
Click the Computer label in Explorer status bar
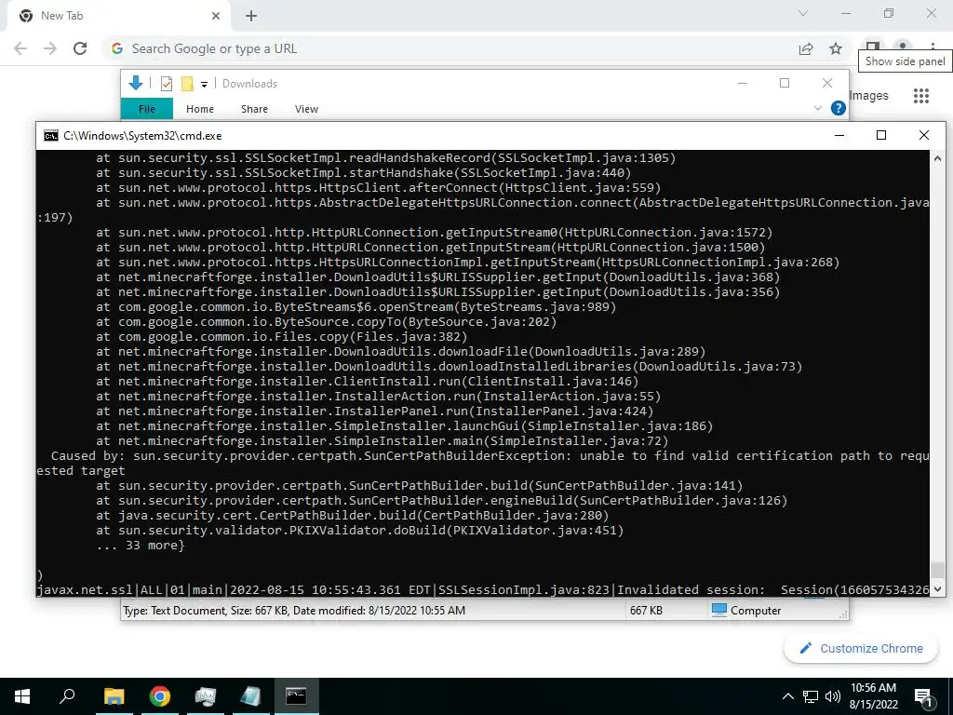(756, 611)
